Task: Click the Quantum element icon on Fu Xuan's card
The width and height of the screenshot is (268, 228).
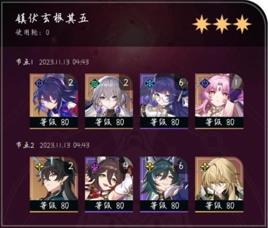Action: point(205,84)
